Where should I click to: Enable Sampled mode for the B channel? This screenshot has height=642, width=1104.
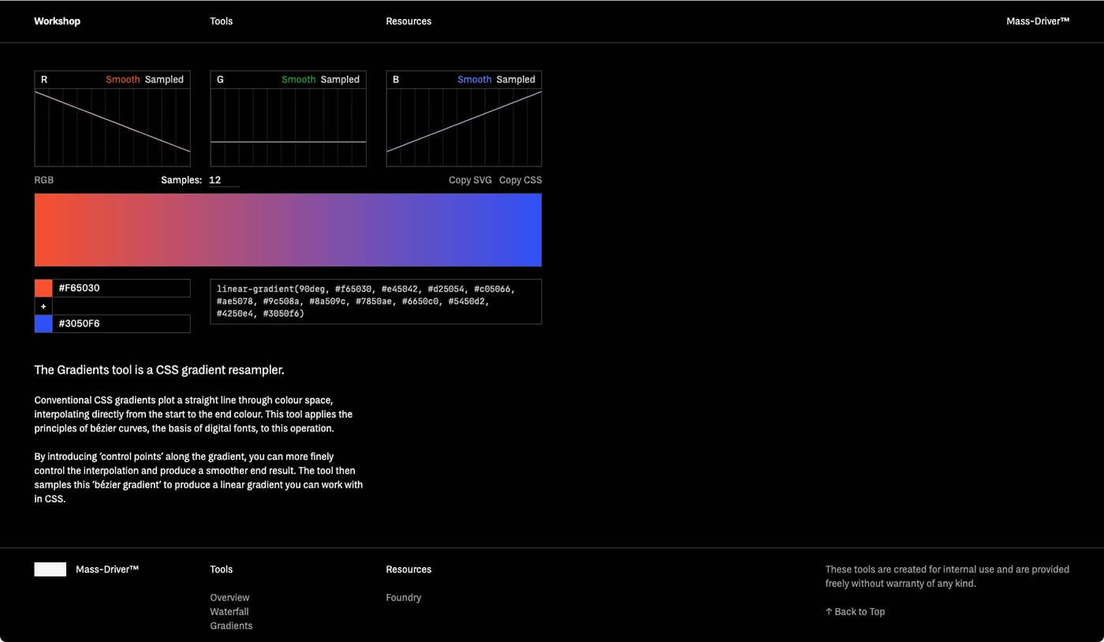[x=516, y=80]
